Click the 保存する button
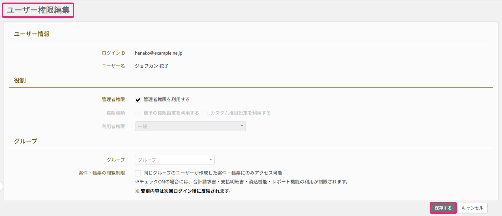 443,208
